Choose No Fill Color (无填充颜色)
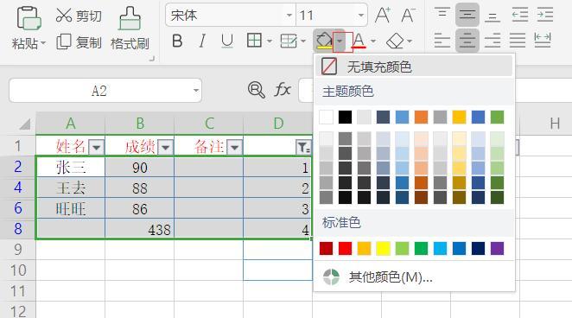This screenshot has height=318, width=572. [414, 67]
